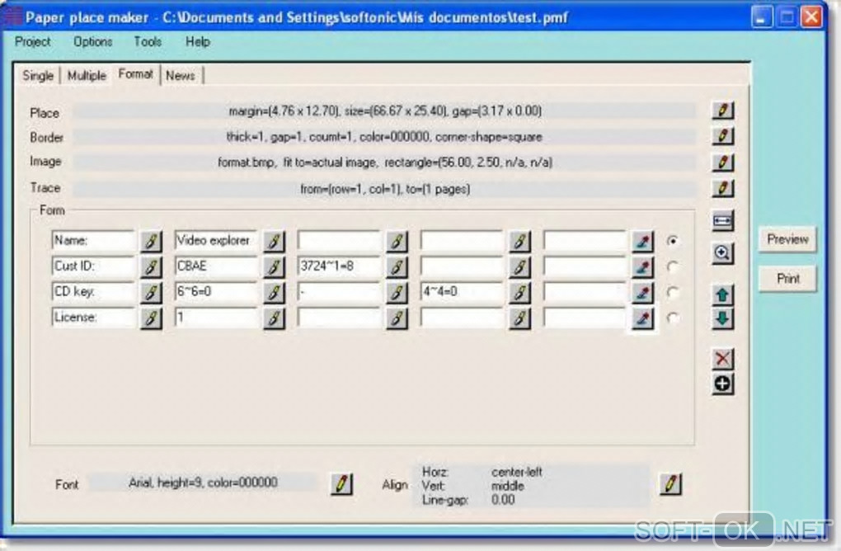Move form row down with green arrow
Viewport: 841px width, 551px height.
tap(722, 318)
